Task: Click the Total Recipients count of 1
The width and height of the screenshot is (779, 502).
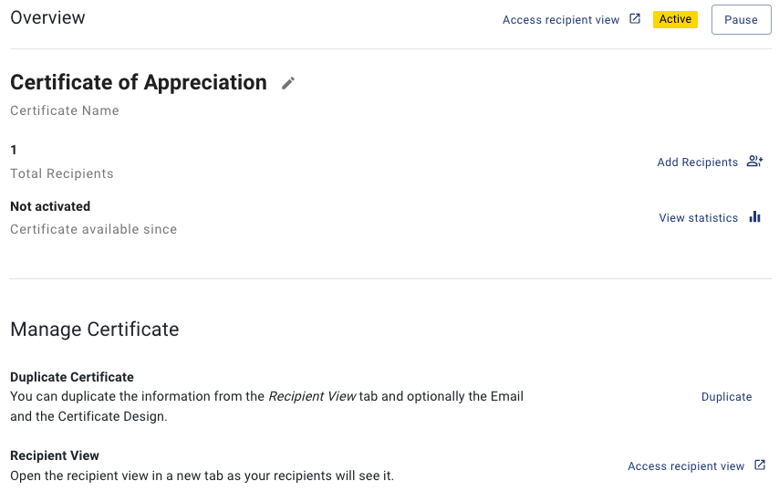Action: pos(14,150)
